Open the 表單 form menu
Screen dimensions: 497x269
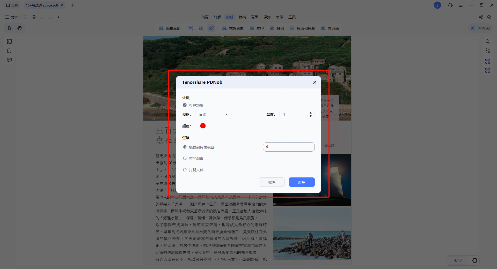pyautogui.click(x=280, y=17)
